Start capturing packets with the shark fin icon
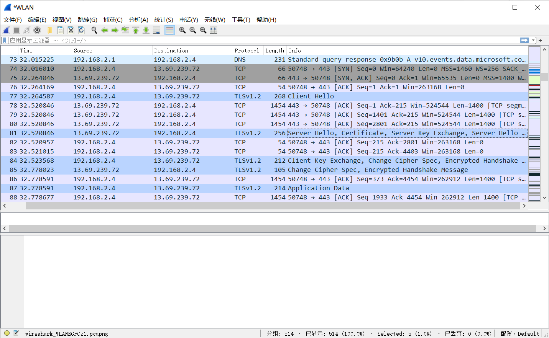 pos(6,30)
